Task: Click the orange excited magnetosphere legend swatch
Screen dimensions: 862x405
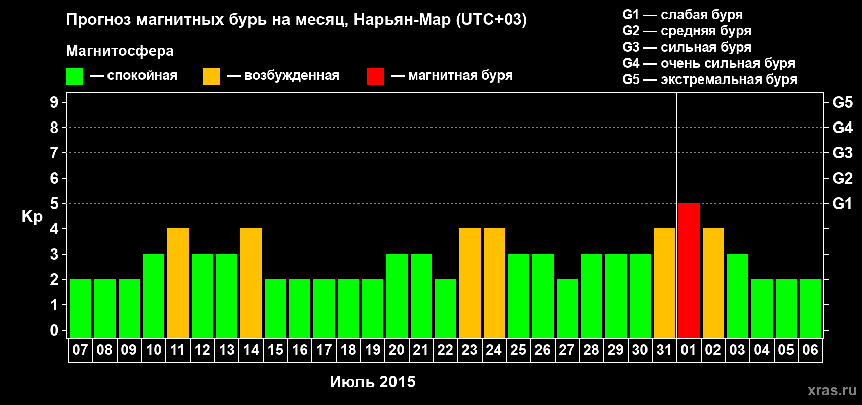Action: [x=211, y=76]
